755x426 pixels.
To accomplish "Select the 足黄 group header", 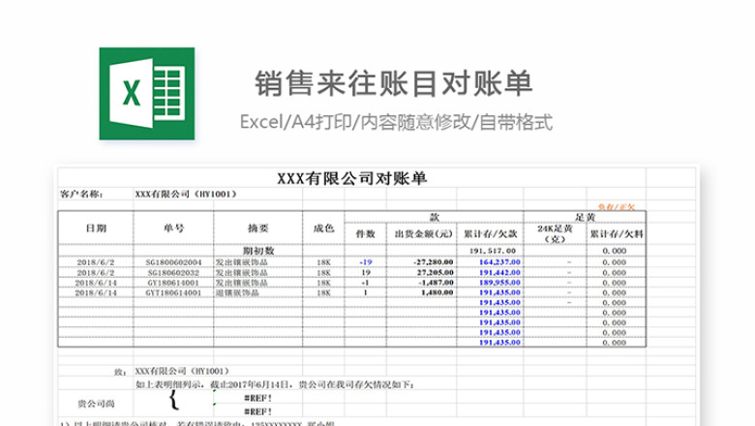I will [585, 217].
